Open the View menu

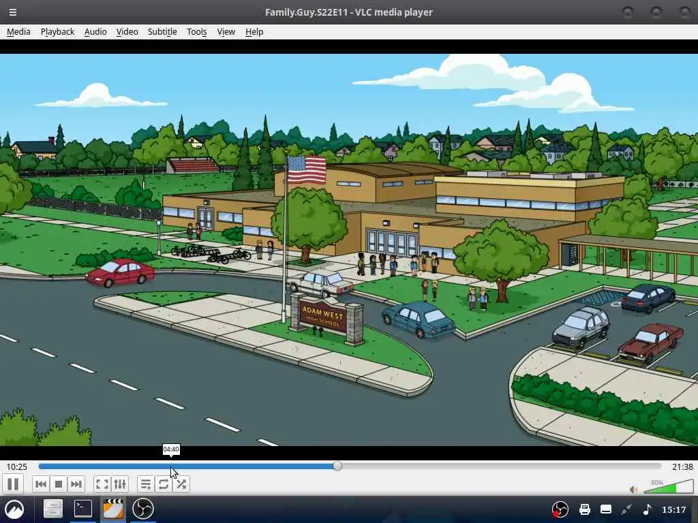pyautogui.click(x=226, y=31)
